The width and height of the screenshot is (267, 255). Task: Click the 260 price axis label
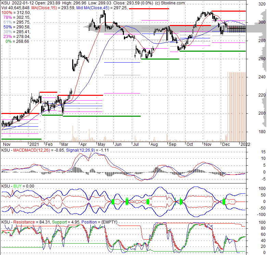(x=262, y=59)
